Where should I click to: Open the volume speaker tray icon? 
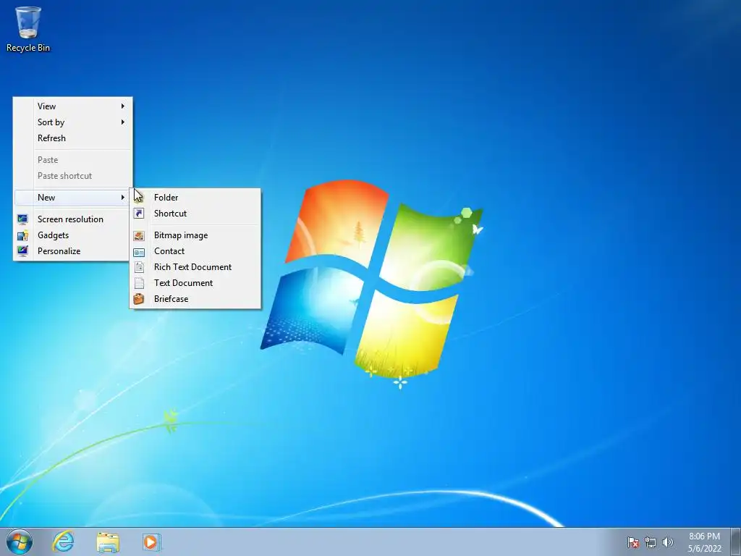[x=667, y=542]
